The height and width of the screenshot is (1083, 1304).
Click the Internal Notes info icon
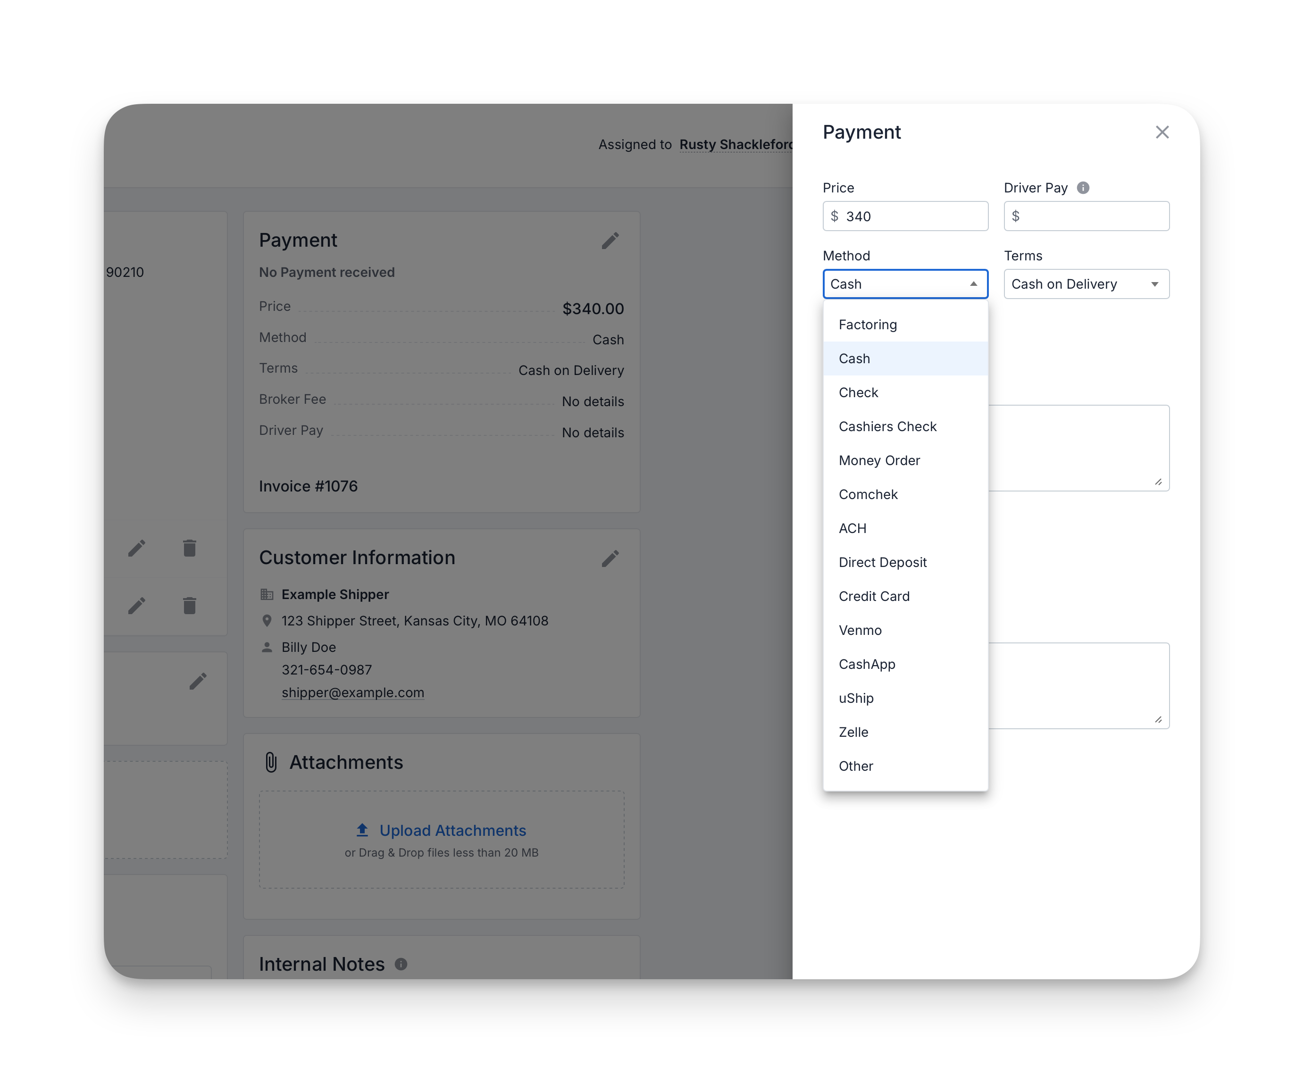point(401,964)
